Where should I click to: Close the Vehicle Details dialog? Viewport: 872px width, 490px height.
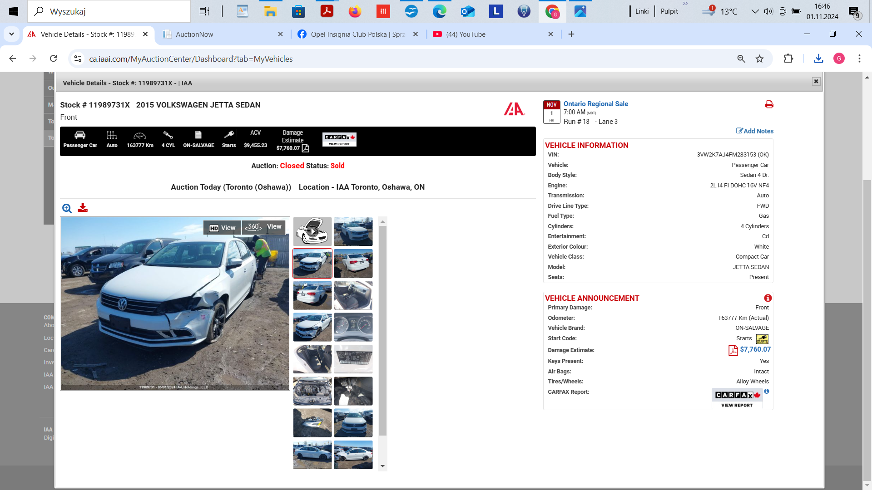point(816,81)
